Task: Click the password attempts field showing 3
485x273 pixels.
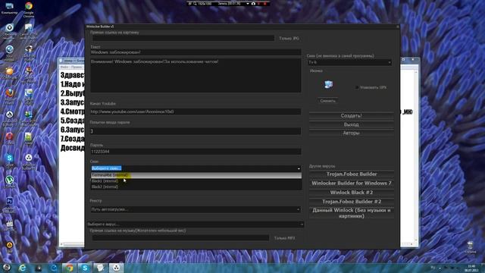Action: click(x=196, y=131)
